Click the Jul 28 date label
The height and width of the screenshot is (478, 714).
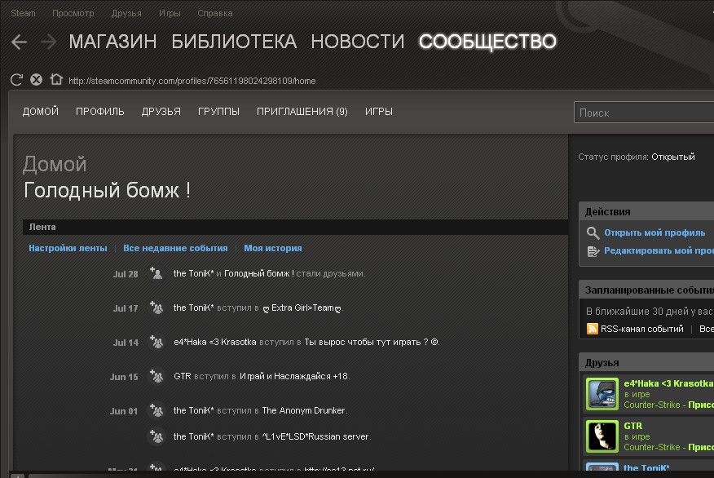tap(126, 274)
